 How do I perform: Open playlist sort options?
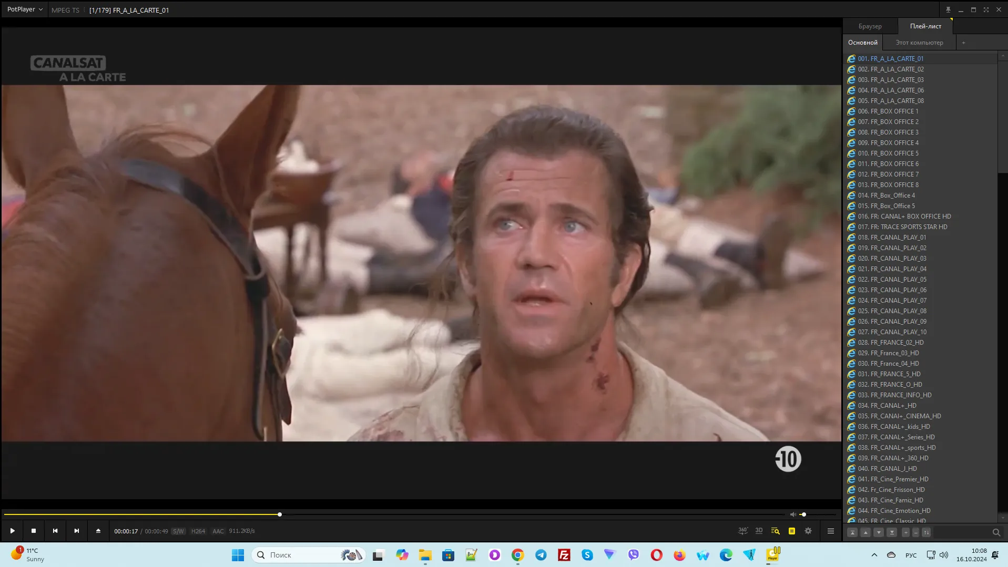pos(926,532)
